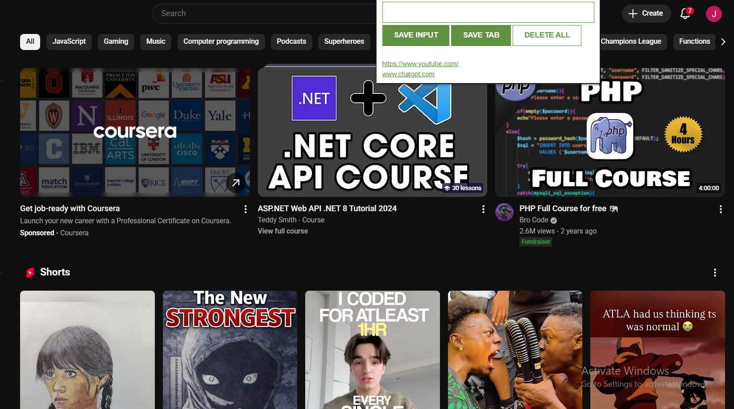This screenshot has width=734, height=409.
Task: Click the red Shorts logo icon
Action: click(30, 272)
